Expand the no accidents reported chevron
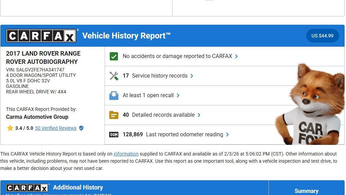346x195 pixels. pyautogui.click(x=236, y=56)
